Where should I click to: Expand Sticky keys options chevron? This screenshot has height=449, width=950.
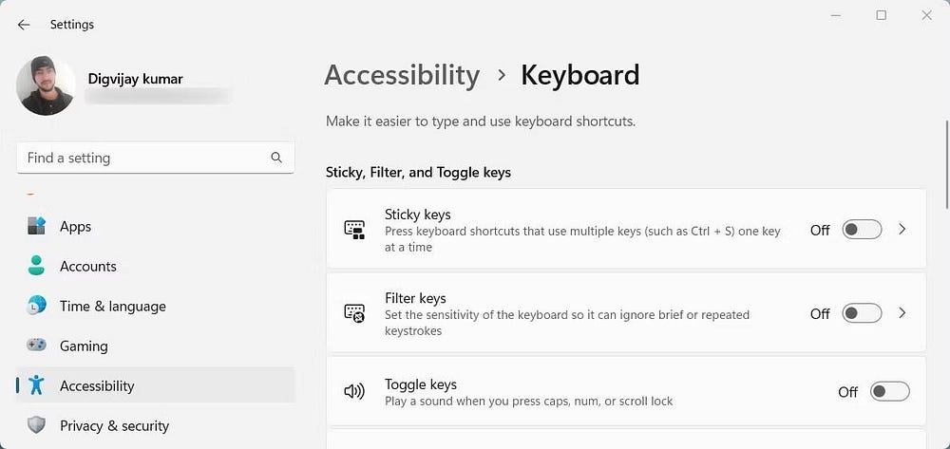pyautogui.click(x=902, y=230)
